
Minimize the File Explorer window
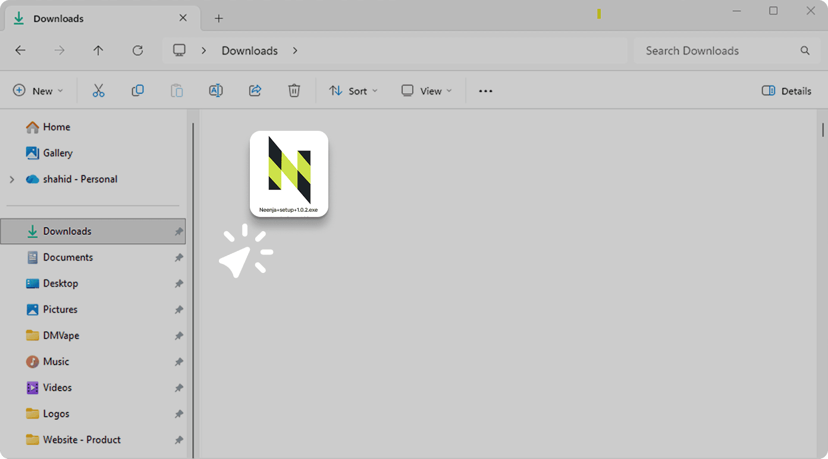tap(737, 11)
